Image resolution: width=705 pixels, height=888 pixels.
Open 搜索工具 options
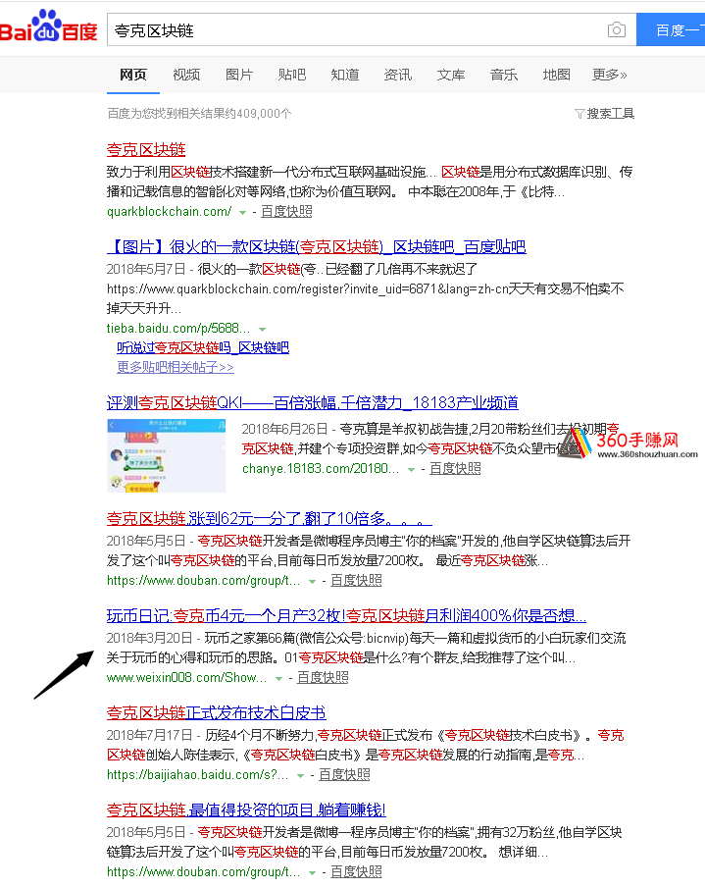611,114
